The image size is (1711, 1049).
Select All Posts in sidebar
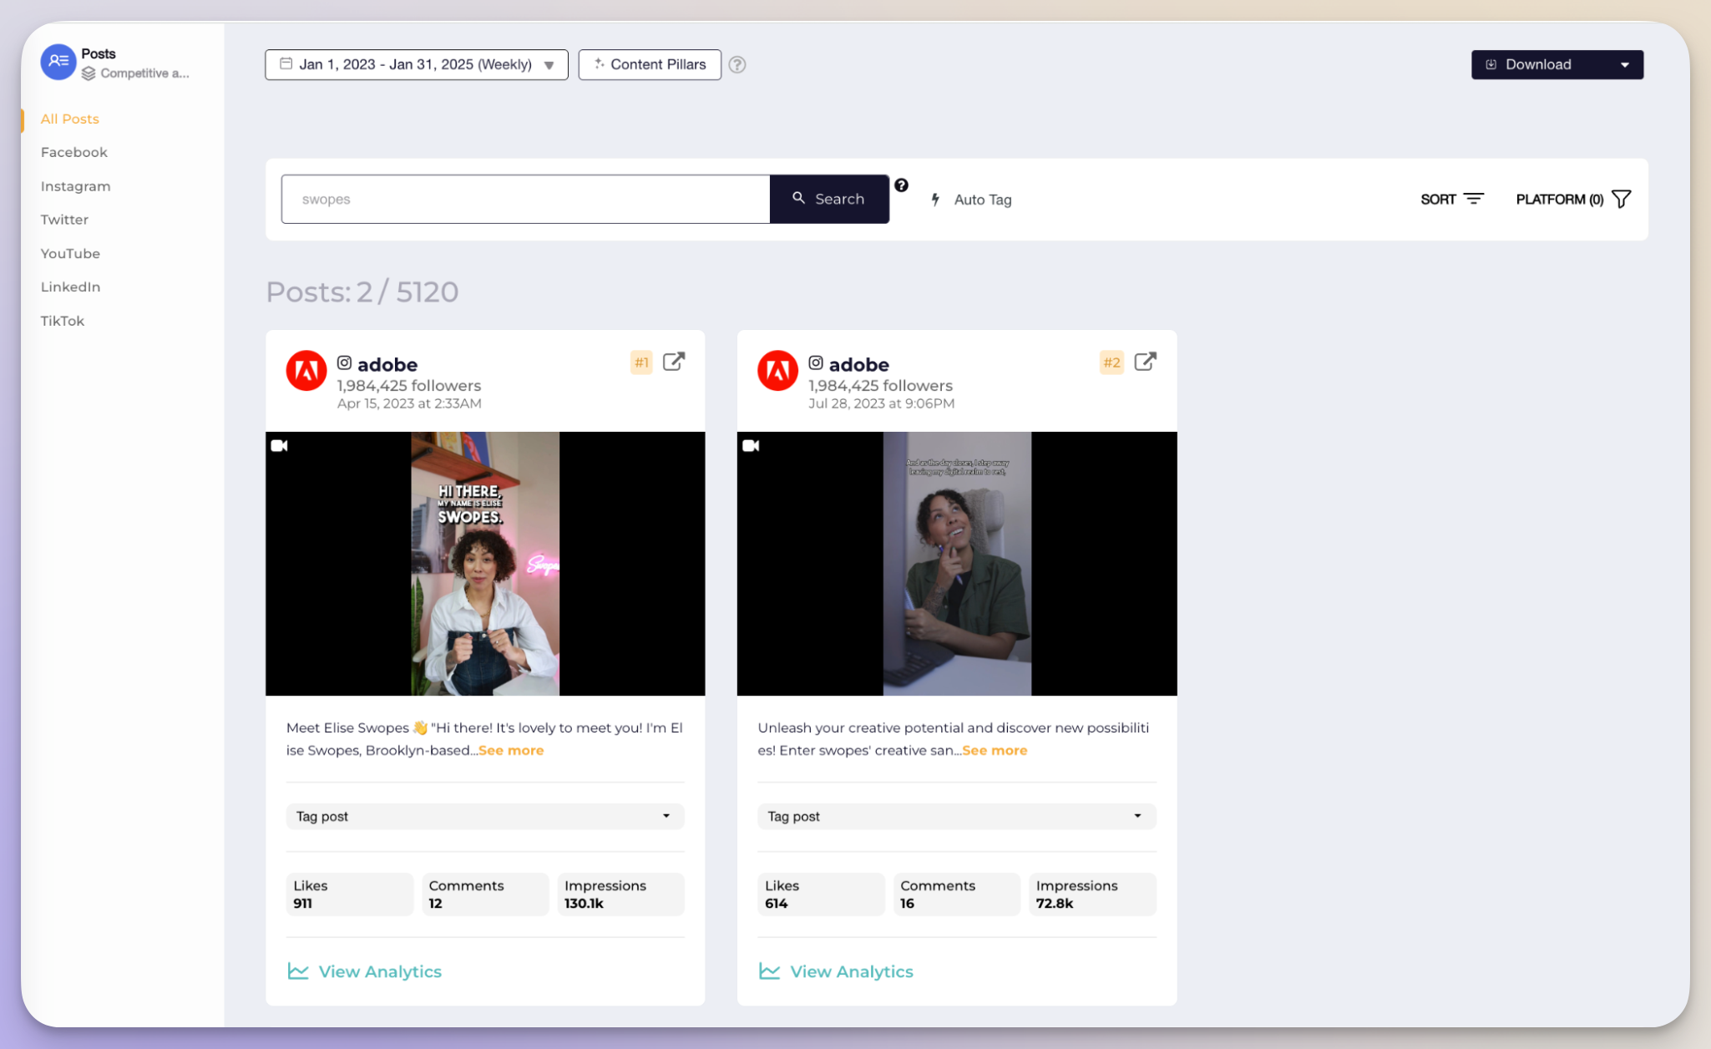click(x=70, y=119)
